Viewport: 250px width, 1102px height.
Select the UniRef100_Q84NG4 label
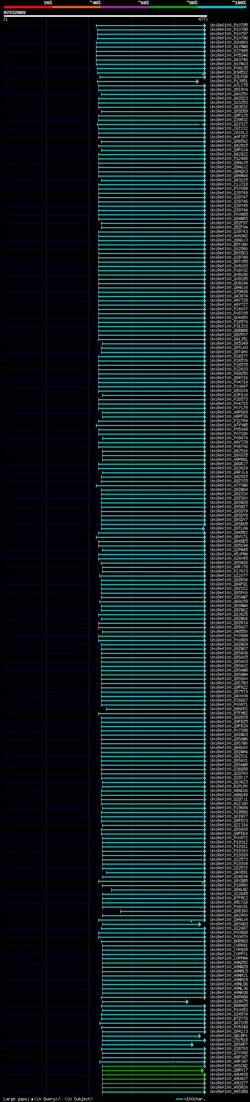(229, 176)
